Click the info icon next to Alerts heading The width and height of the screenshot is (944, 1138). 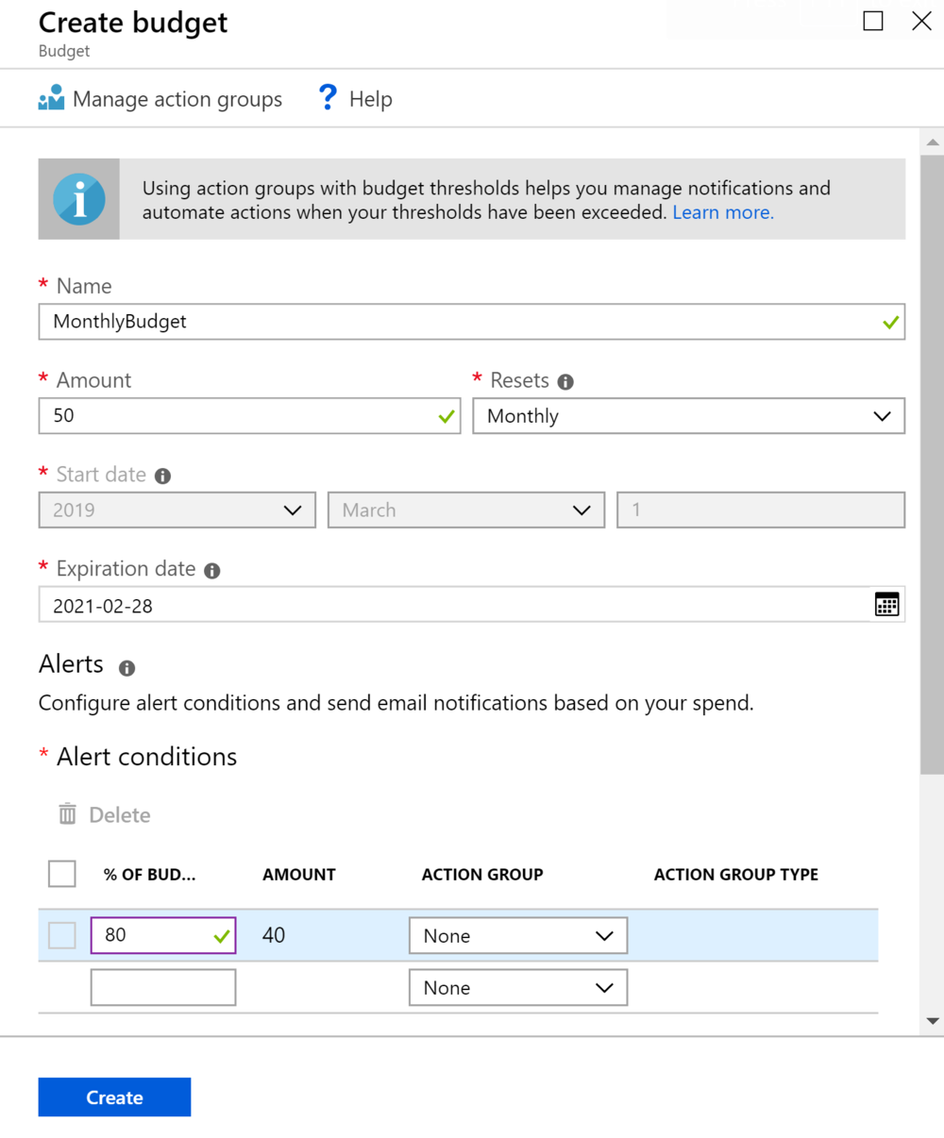[126, 668]
